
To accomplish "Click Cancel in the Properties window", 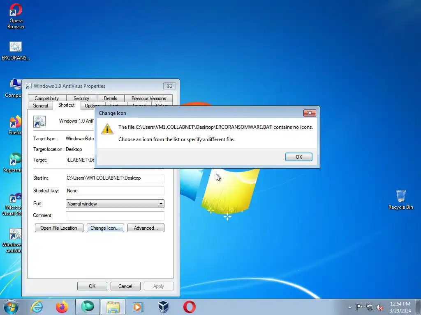I will [125, 286].
